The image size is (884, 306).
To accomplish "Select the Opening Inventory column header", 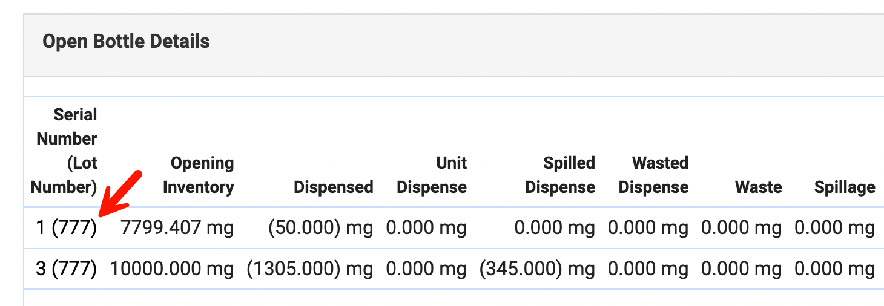I will (199, 175).
